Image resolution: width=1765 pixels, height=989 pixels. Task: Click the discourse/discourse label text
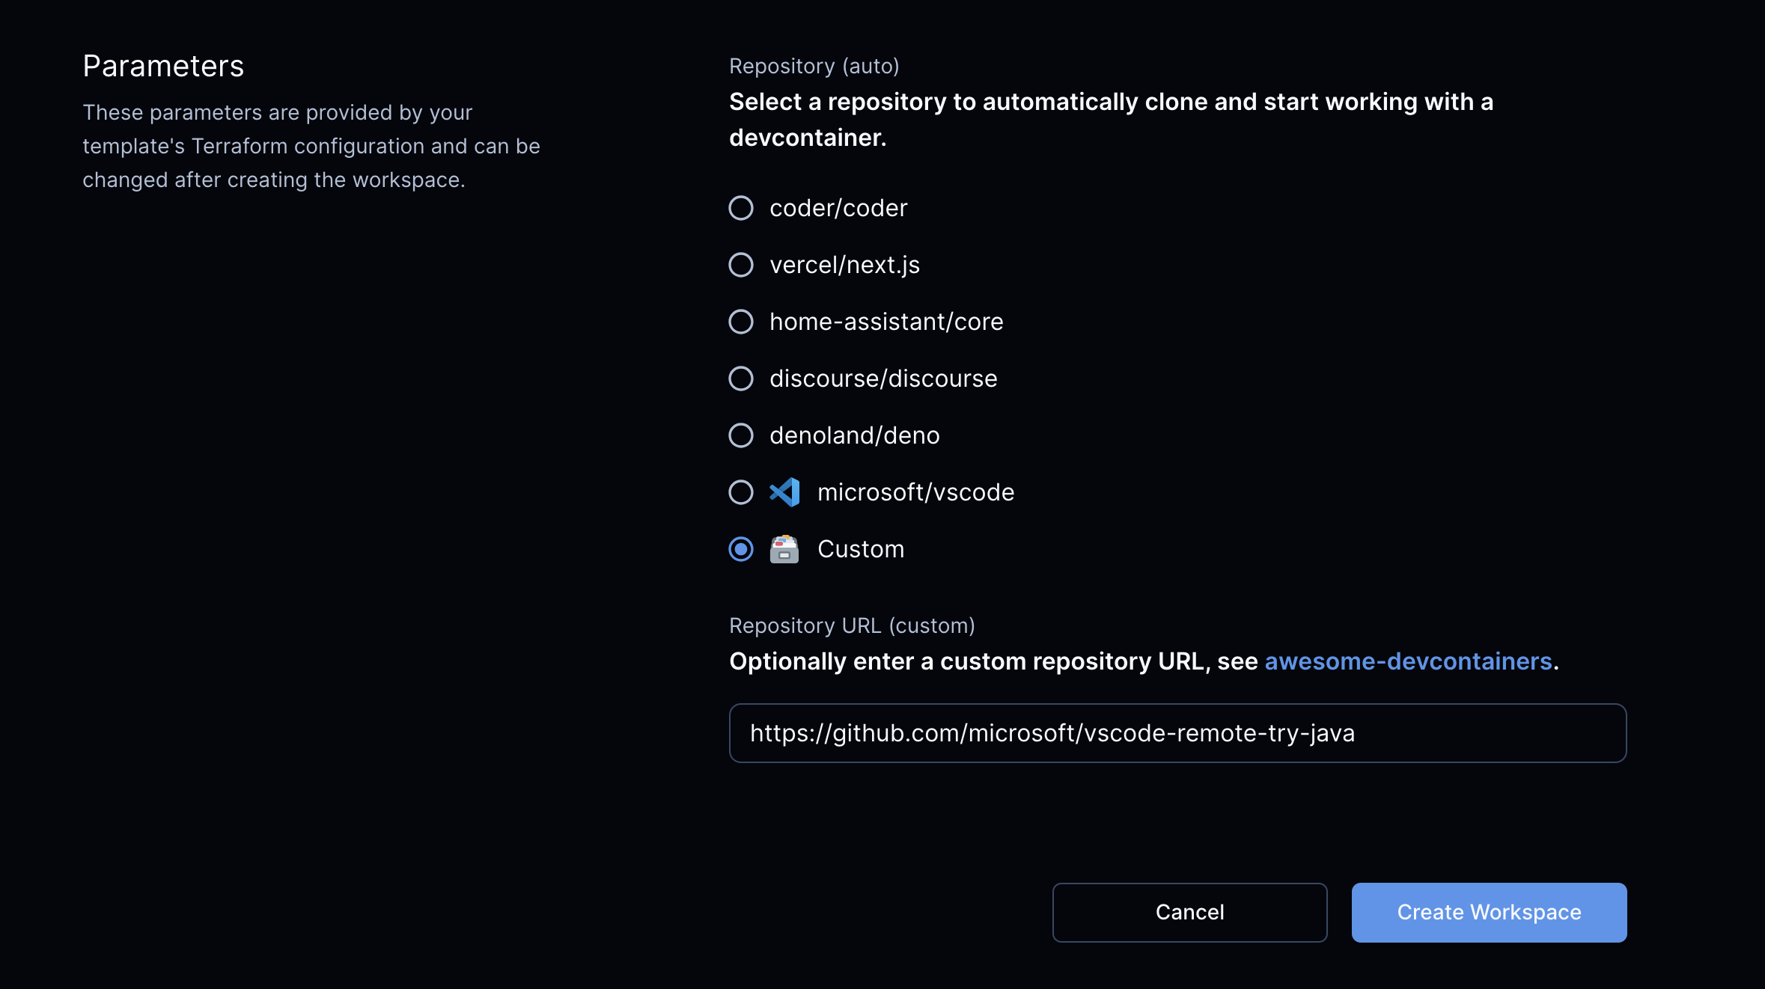pyautogui.click(x=883, y=379)
